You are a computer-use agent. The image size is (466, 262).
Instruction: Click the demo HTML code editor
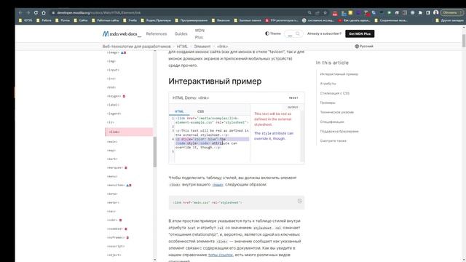(x=210, y=139)
